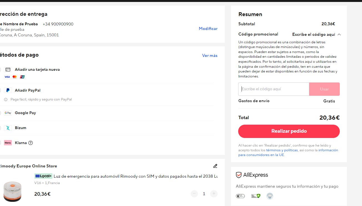Click the Mastercard logo
The width and height of the screenshot is (362, 206).
(x=15, y=77)
